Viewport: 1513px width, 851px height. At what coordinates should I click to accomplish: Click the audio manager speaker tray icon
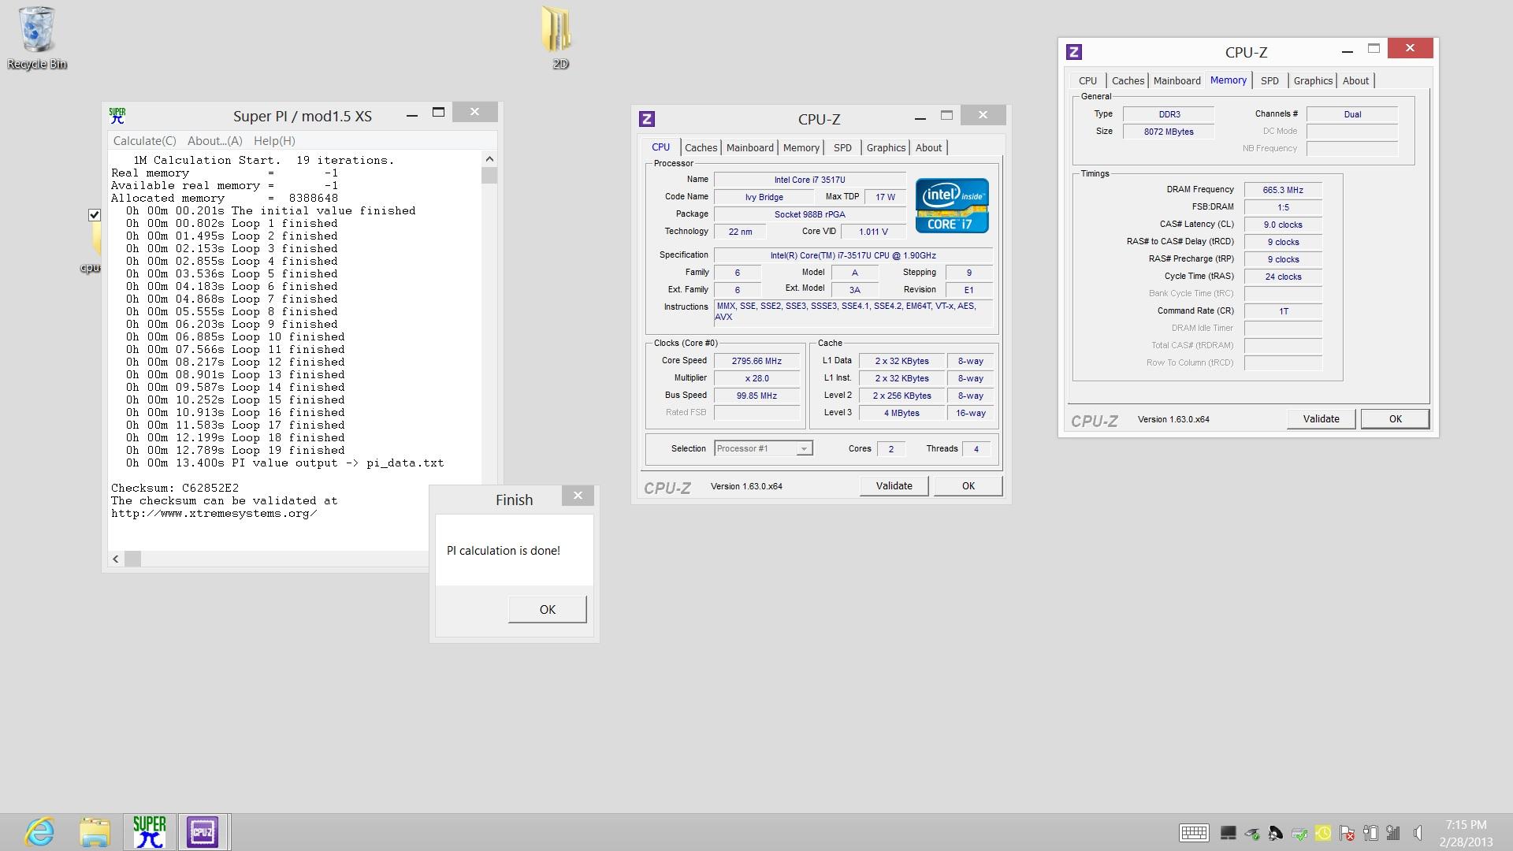pos(1276,833)
